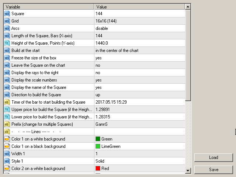Screen dimensions: 236x177
Task: Click the double icon beside Upper price row
Action: (7, 110)
